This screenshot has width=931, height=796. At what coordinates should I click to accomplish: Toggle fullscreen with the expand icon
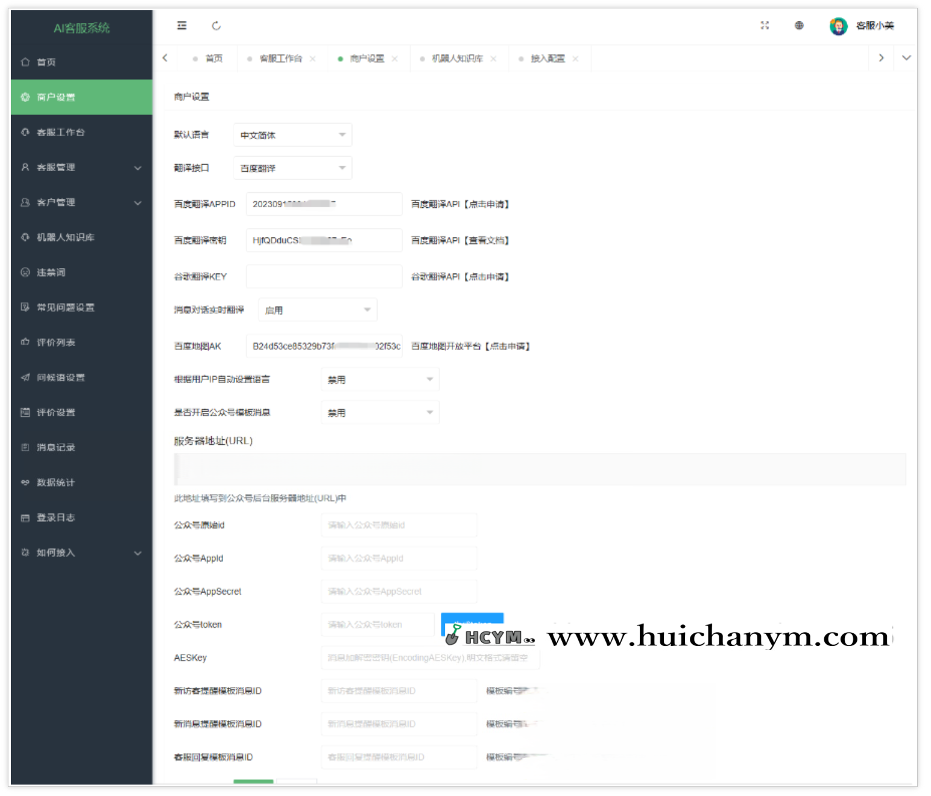point(765,26)
